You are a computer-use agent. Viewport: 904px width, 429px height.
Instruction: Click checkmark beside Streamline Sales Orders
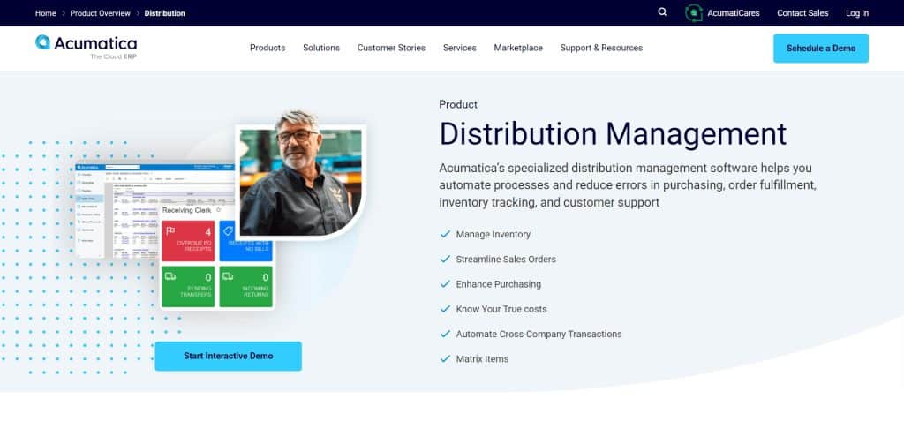(445, 259)
